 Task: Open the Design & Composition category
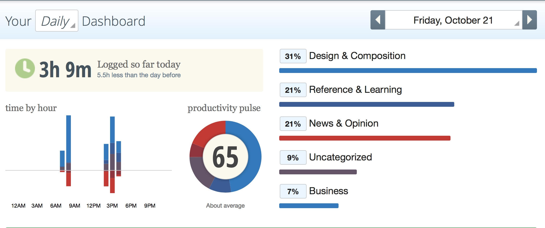click(357, 56)
